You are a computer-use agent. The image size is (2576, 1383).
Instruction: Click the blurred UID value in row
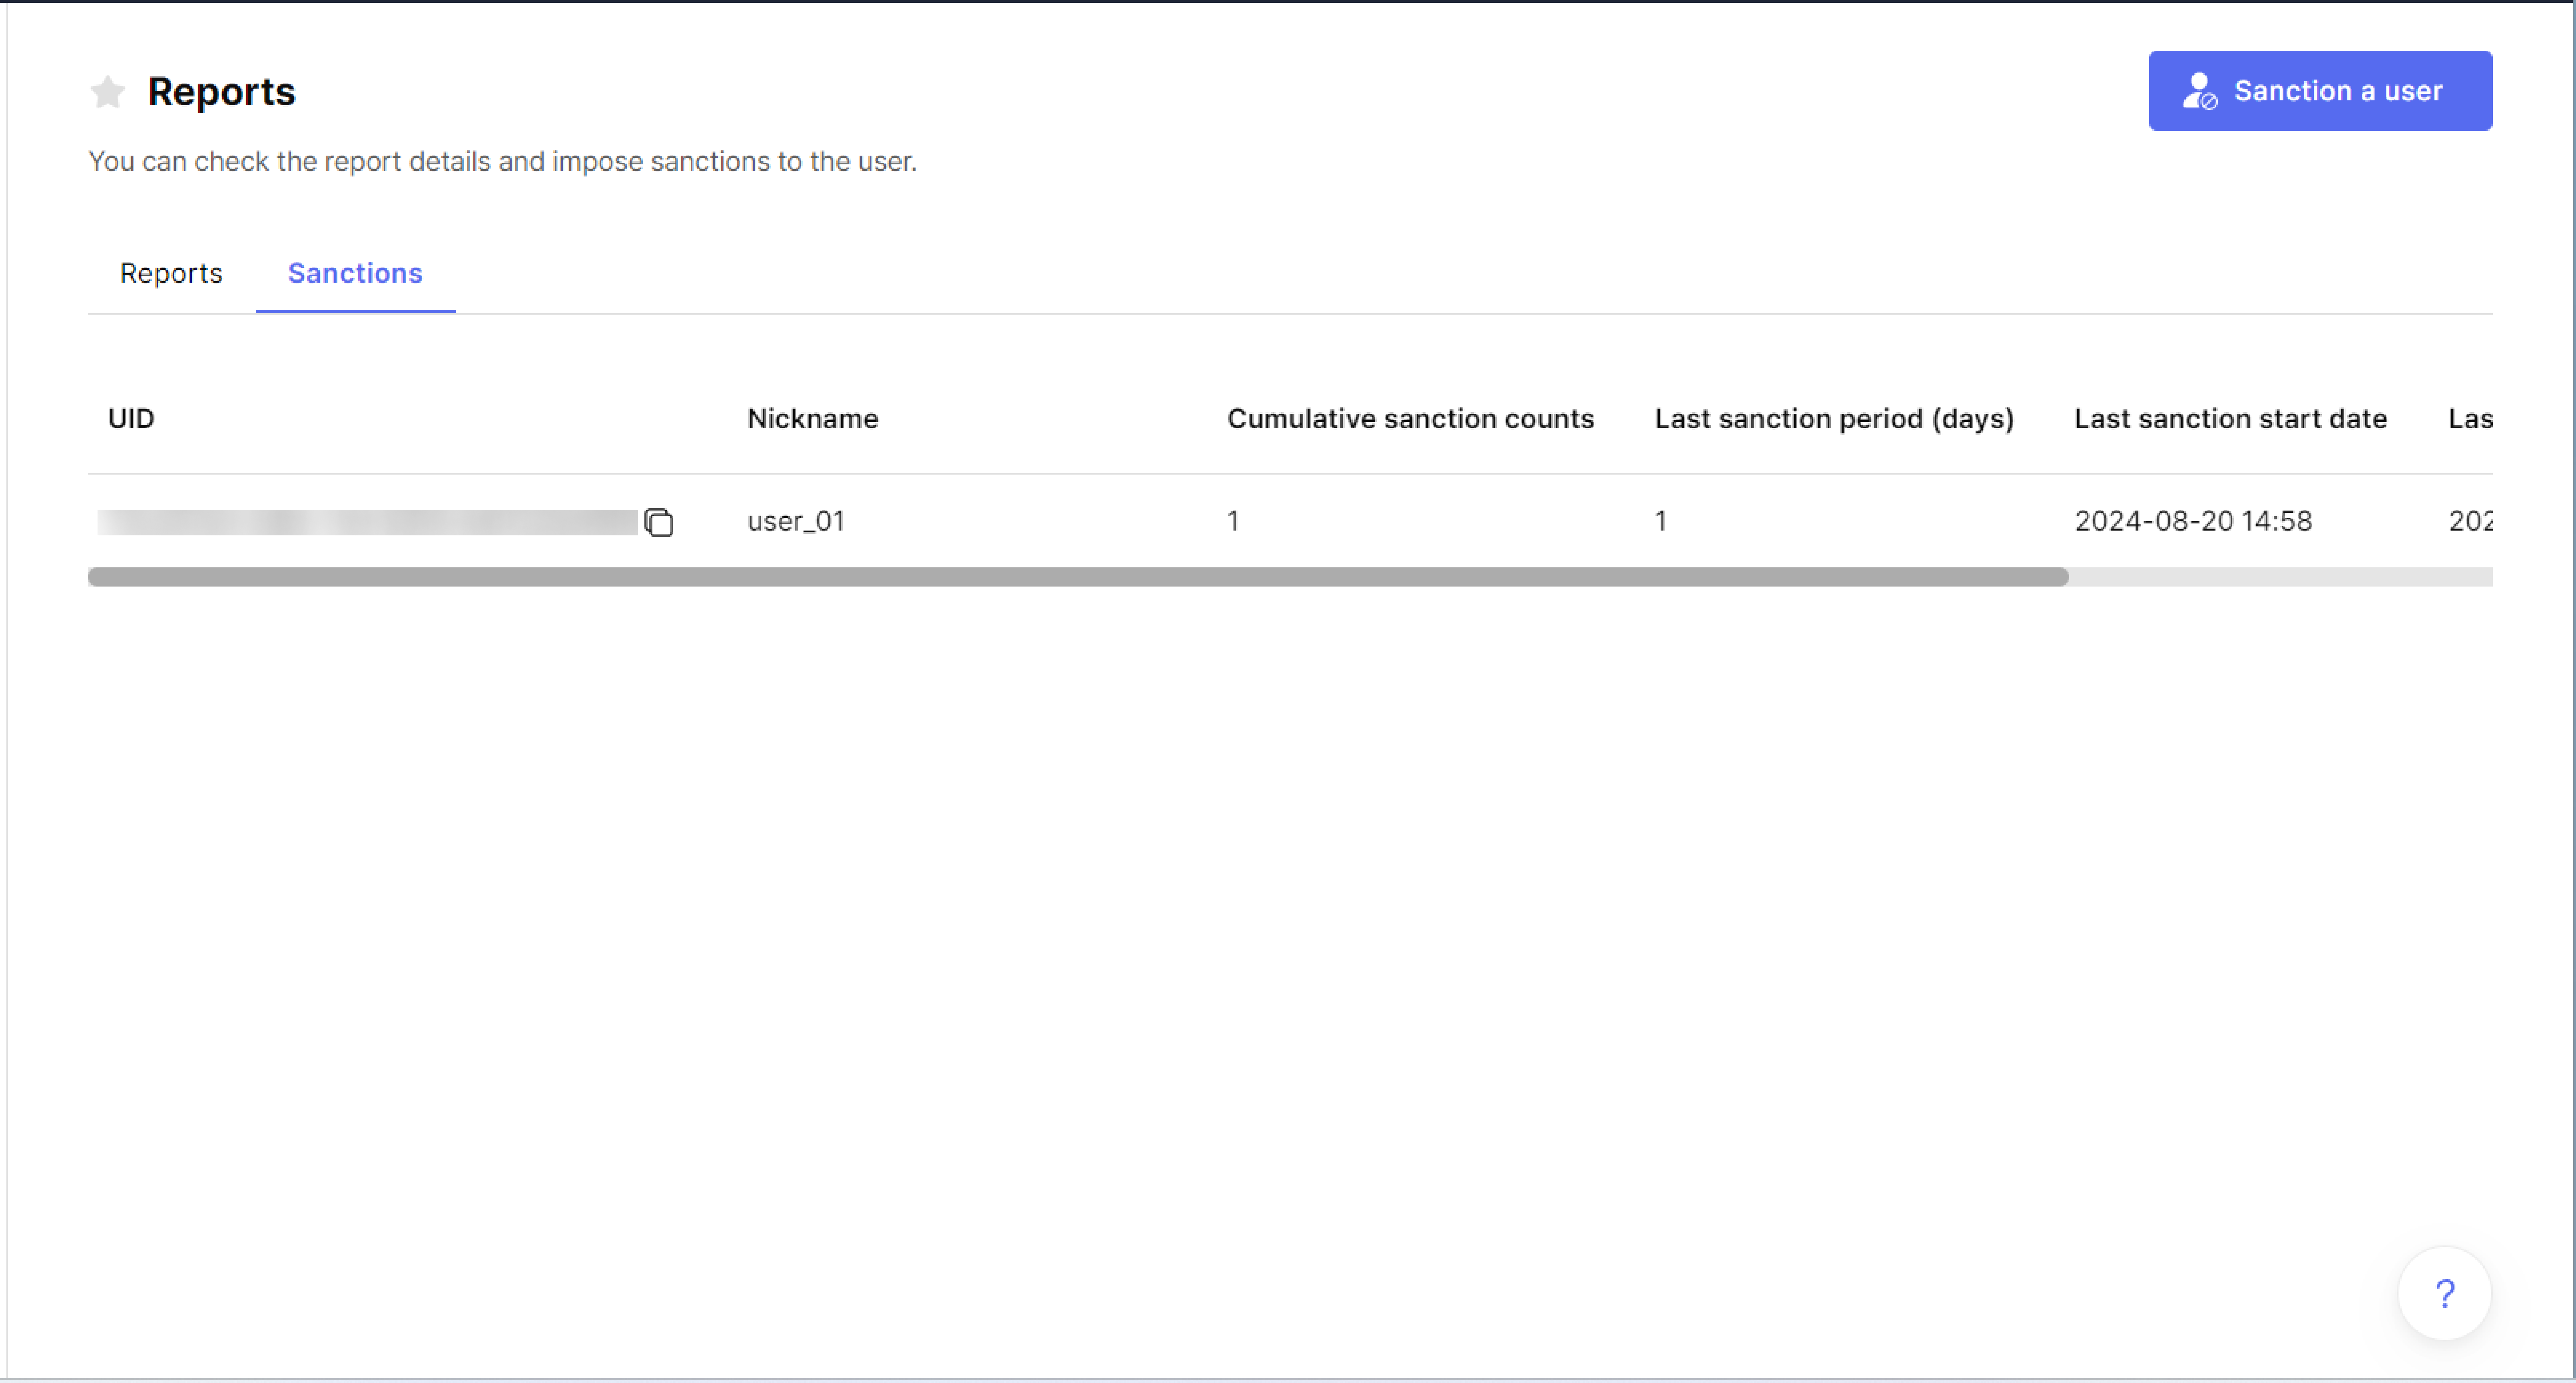point(367,522)
